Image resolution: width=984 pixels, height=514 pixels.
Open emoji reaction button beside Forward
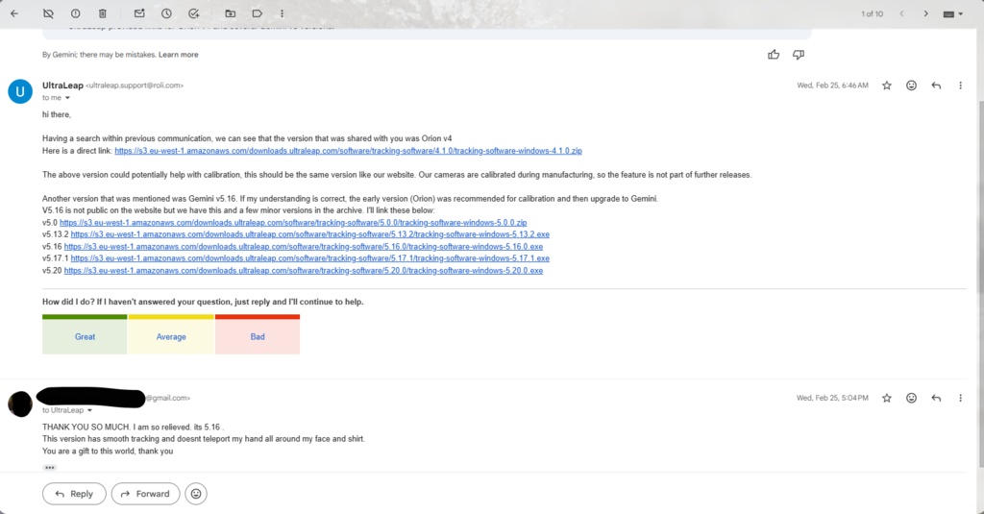[196, 494]
